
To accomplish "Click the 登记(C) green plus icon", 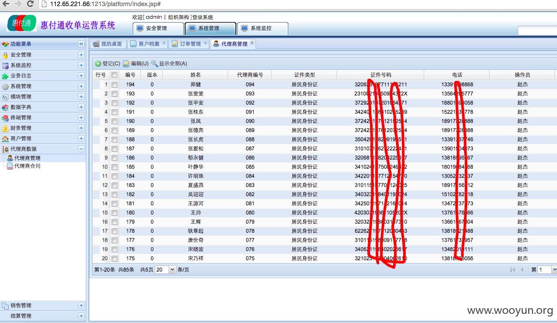I will click(98, 64).
